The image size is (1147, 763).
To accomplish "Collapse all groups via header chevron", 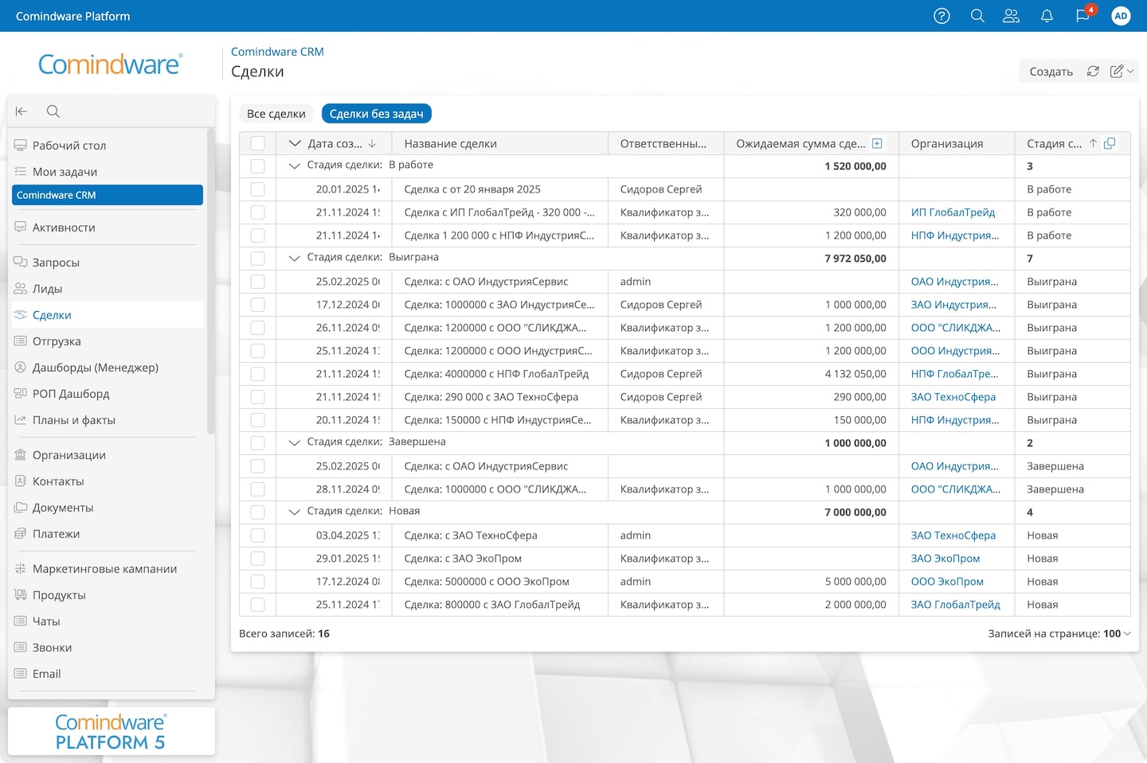I will 295,143.
